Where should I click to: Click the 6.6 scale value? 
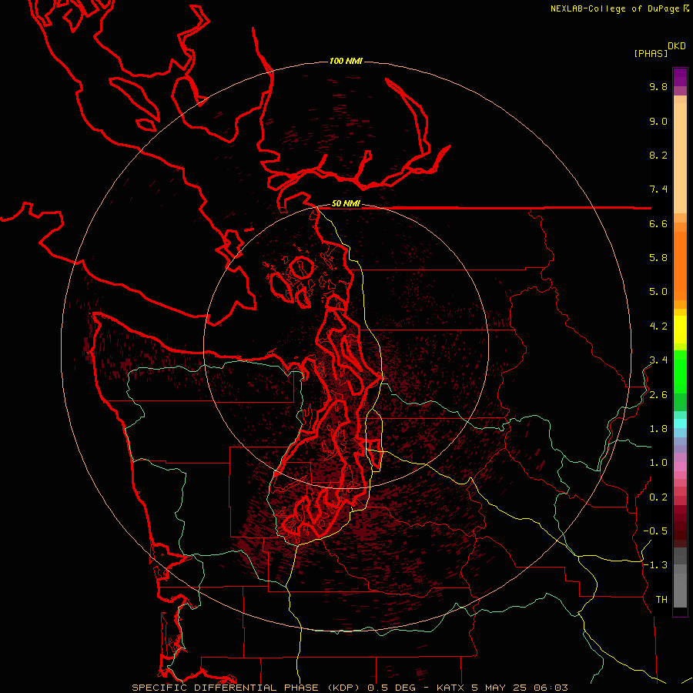tap(658, 223)
